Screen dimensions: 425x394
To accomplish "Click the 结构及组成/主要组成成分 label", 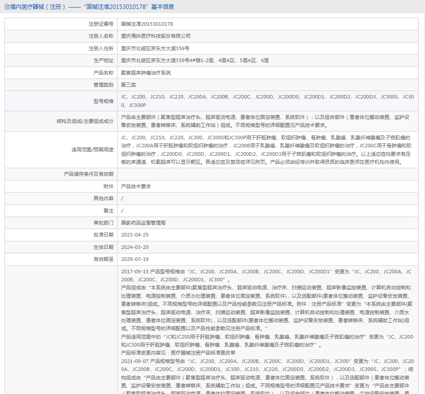I will 85,121.
